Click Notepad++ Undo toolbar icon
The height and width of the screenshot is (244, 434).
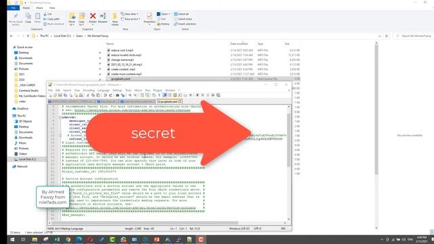105,95
